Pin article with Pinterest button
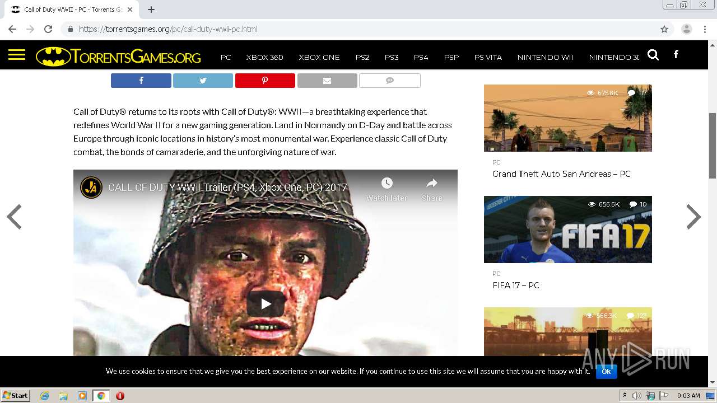This screenshot has height=403, width=717. click(265, 81)
